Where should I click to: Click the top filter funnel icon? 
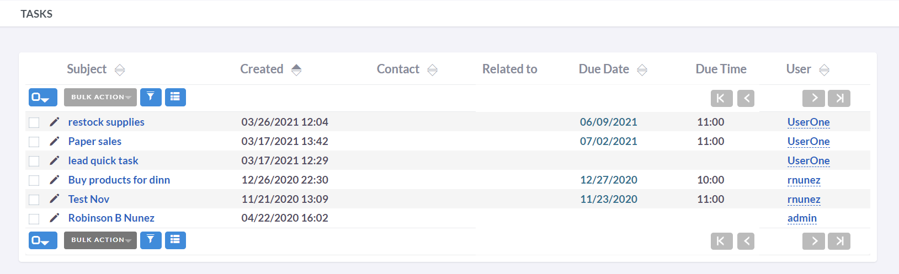click(x=151, y=97)
